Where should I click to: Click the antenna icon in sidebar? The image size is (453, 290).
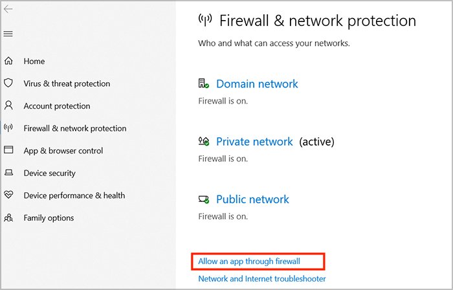coord(8,128)
